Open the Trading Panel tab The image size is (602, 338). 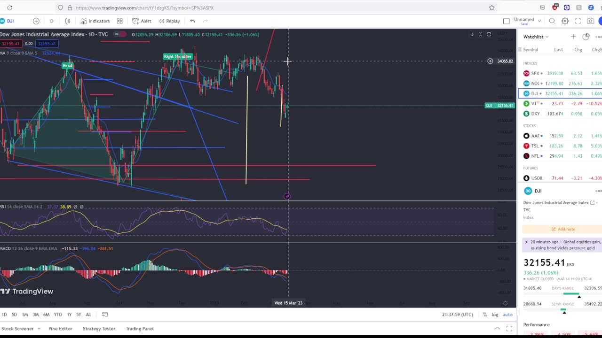[140, 329]
